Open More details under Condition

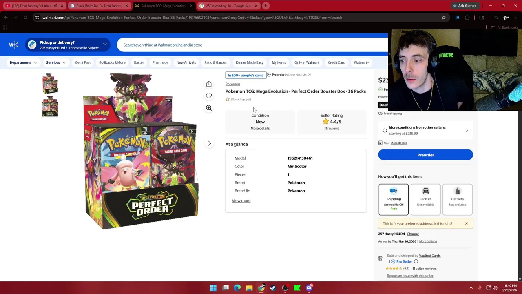260,128
